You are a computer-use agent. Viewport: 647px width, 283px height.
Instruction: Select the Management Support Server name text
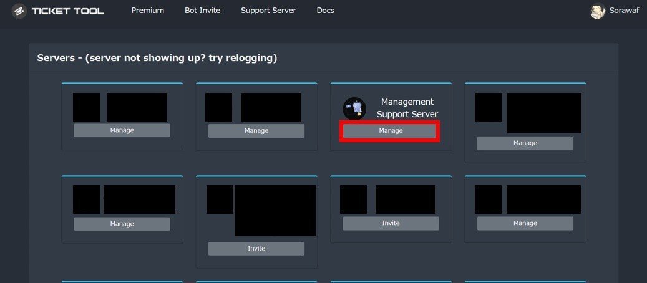pyautogui.click(x=407, y=108)
